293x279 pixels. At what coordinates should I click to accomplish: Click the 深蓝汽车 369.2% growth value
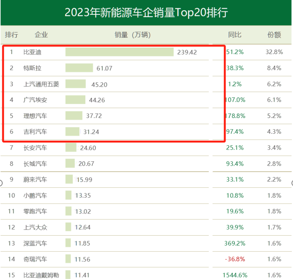(x=235, y=243)
